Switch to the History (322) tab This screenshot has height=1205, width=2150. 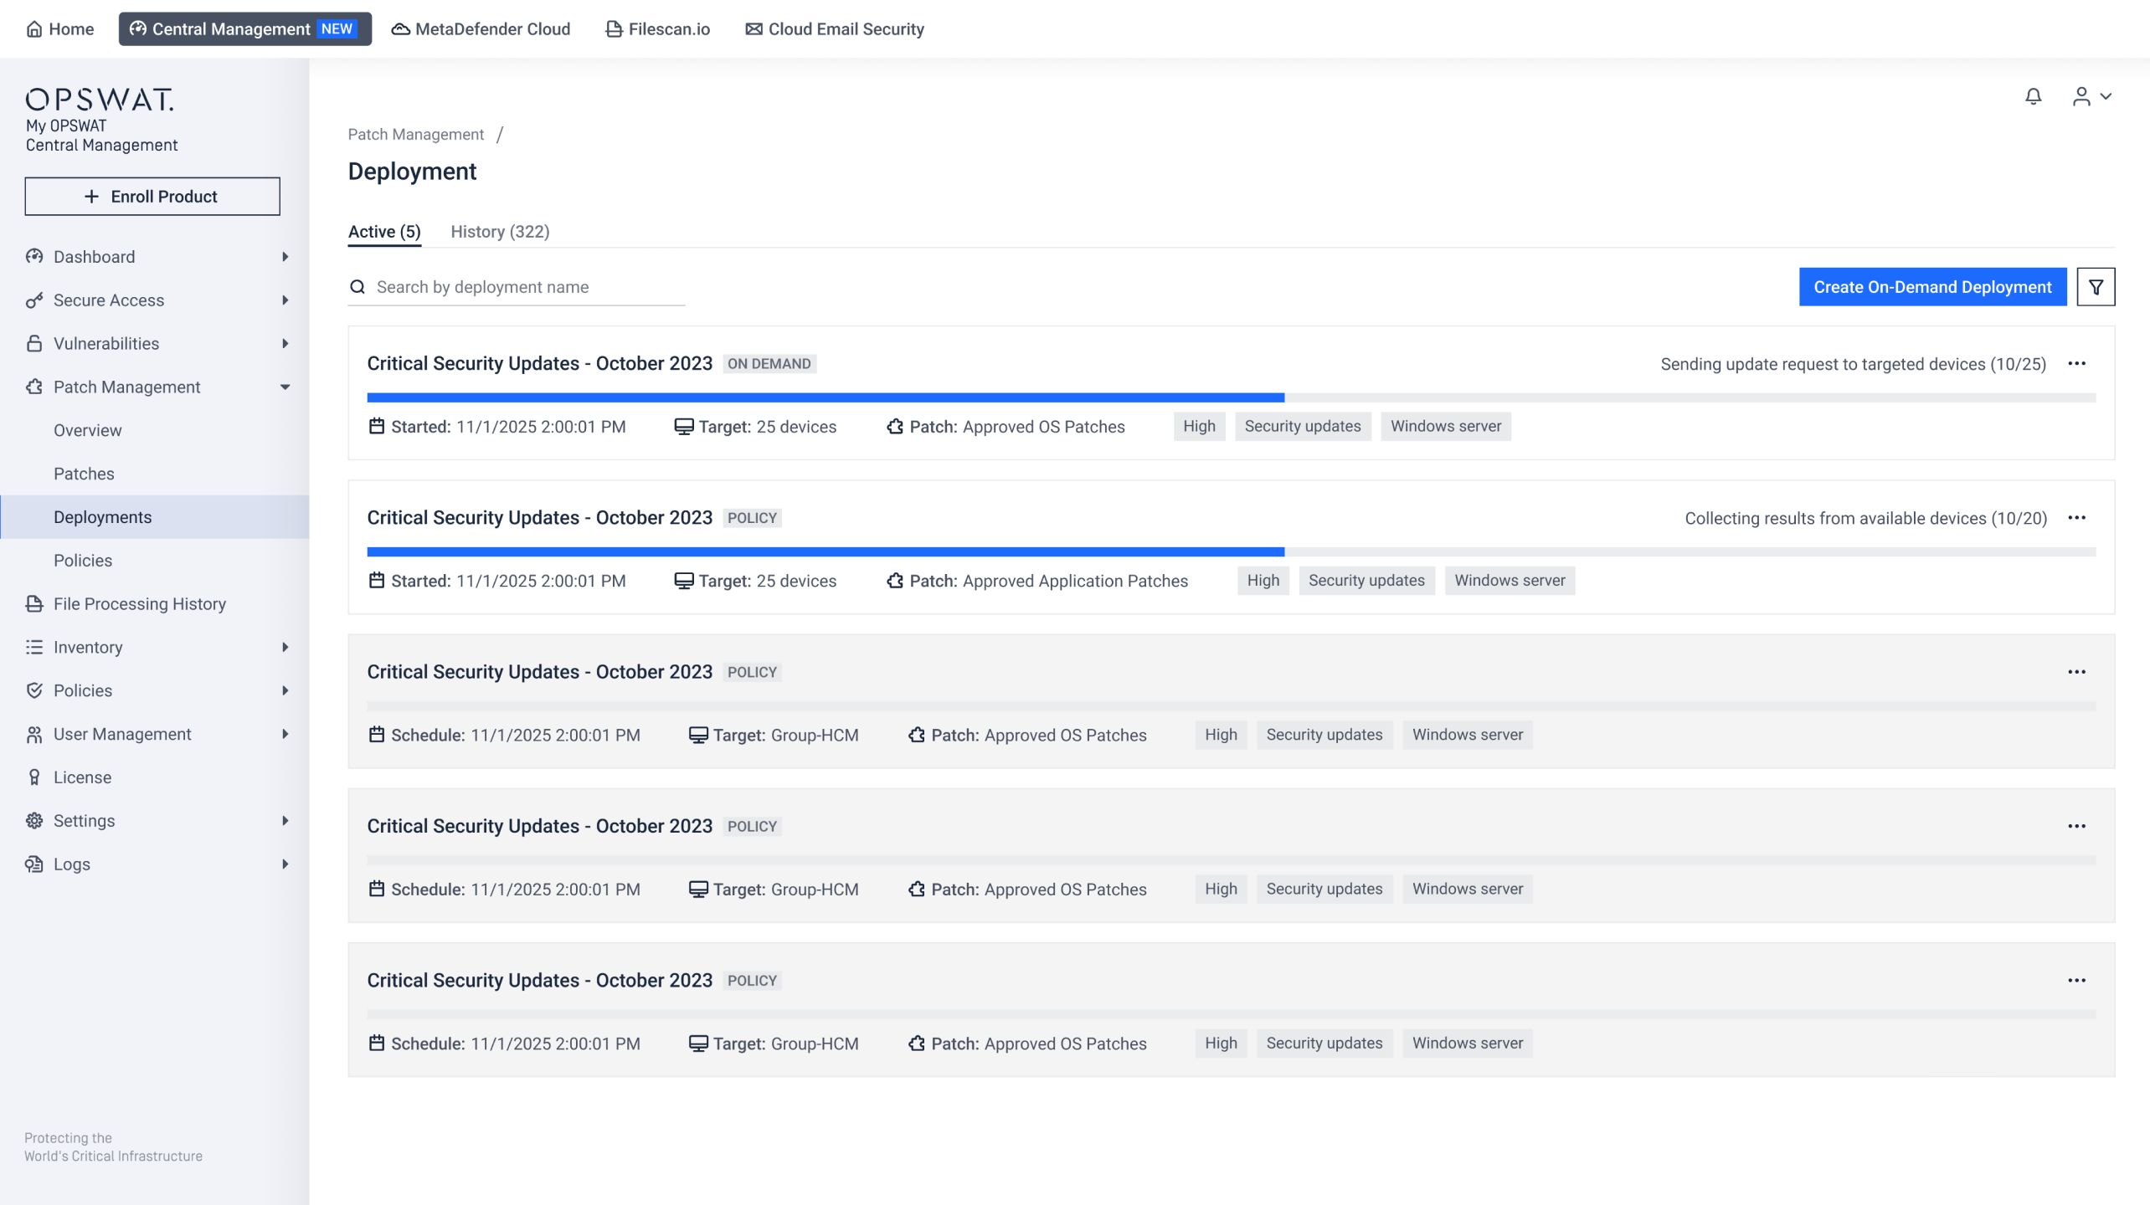pos(500,232)
